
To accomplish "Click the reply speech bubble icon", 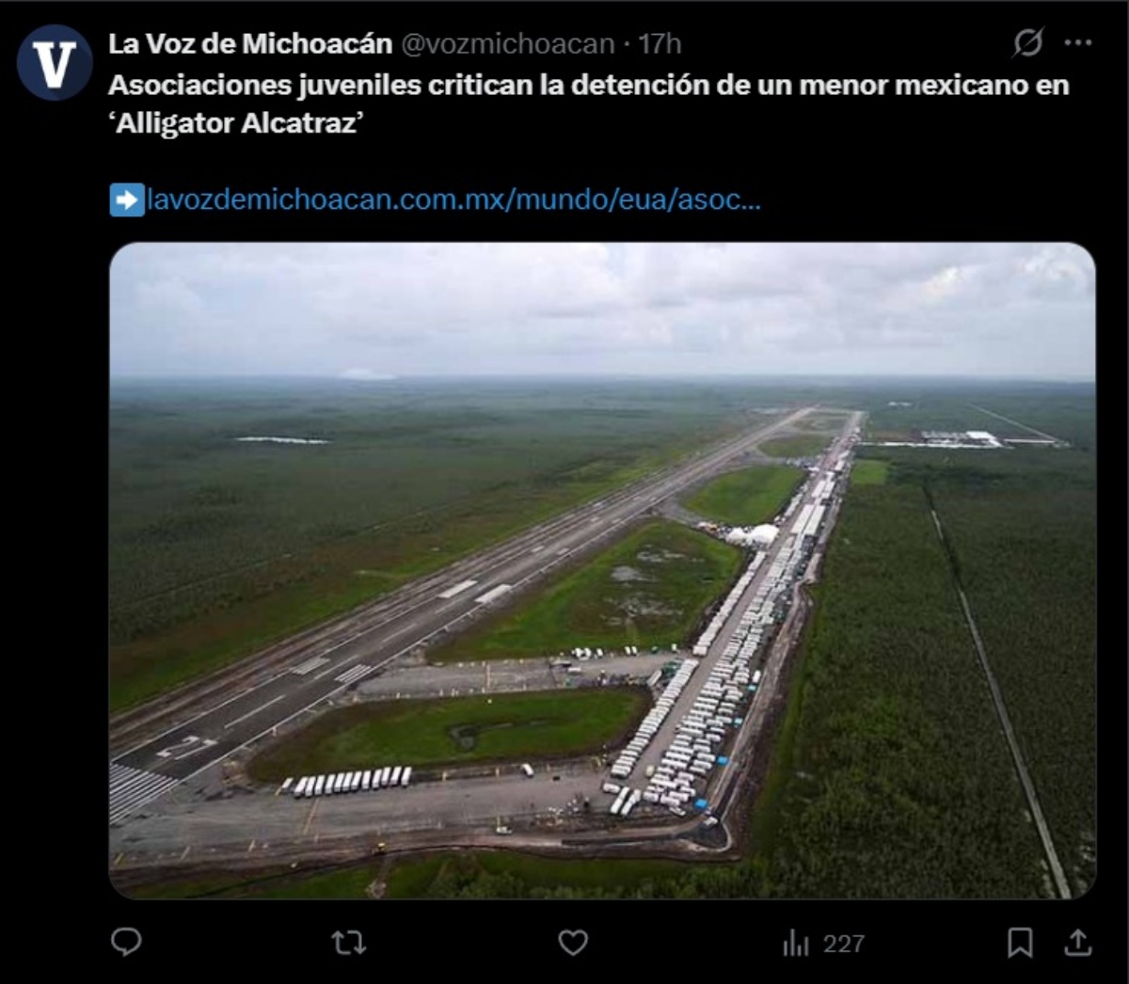I will (x=126, y=942).
